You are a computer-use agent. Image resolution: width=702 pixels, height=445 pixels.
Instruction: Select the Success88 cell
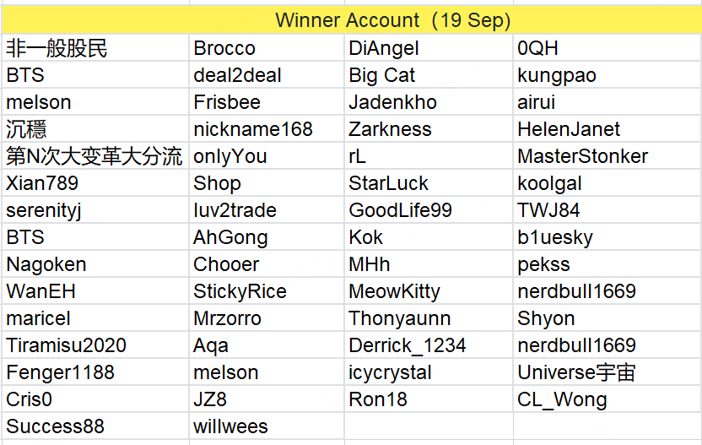pos(95,426)
